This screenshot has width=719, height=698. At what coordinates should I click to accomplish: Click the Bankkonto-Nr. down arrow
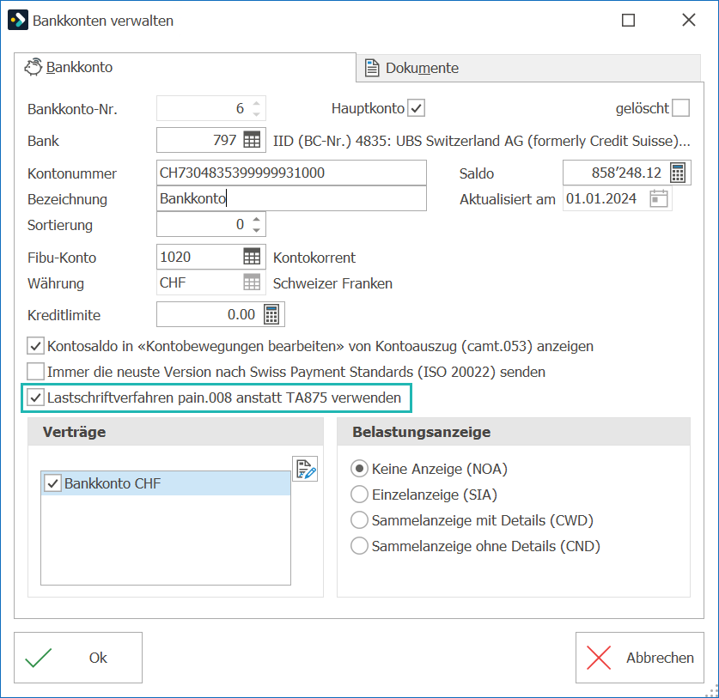tap(256, 113)
